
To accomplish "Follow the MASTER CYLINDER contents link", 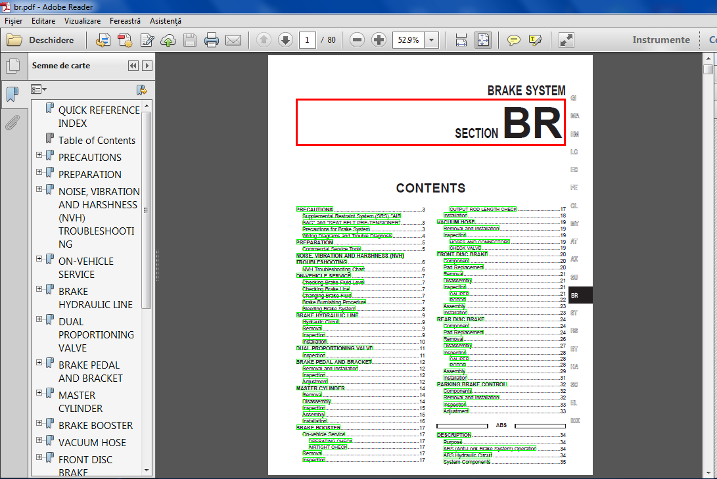I will pos(320,388).
